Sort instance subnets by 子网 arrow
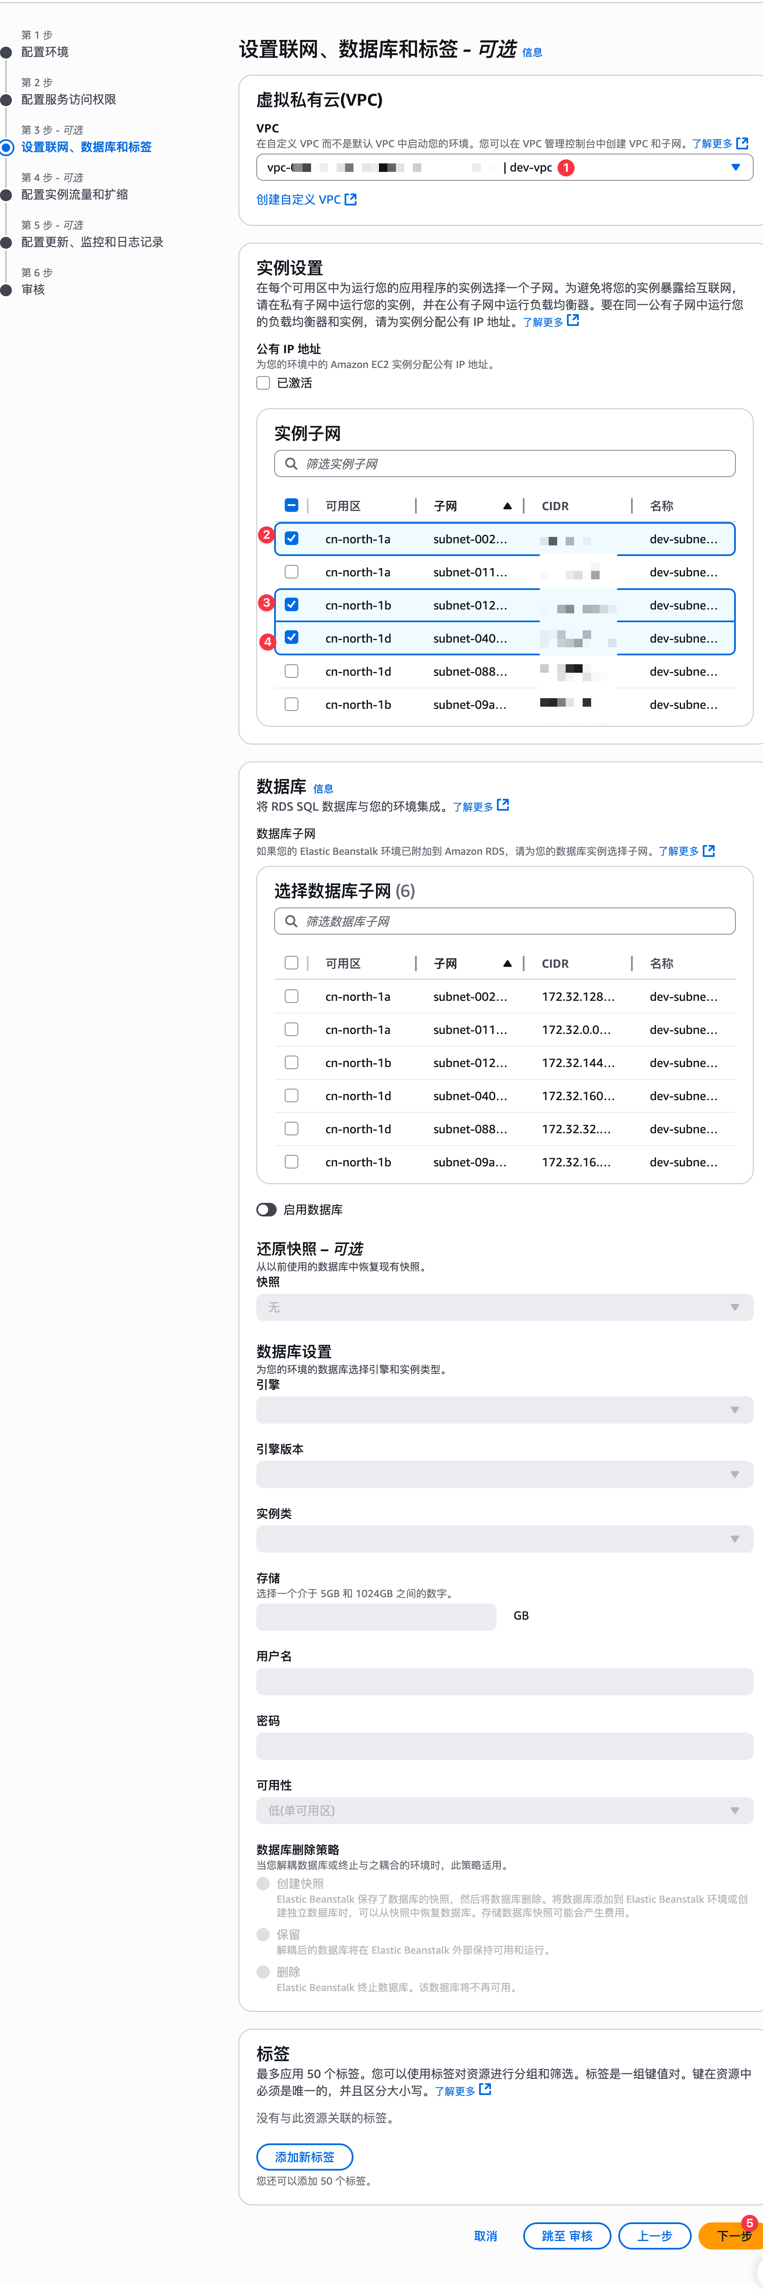 point(507,506)
